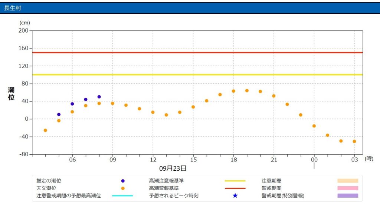
Task: Click the orange tide point at 09 o'clock
Action: [x=112, y=103]
